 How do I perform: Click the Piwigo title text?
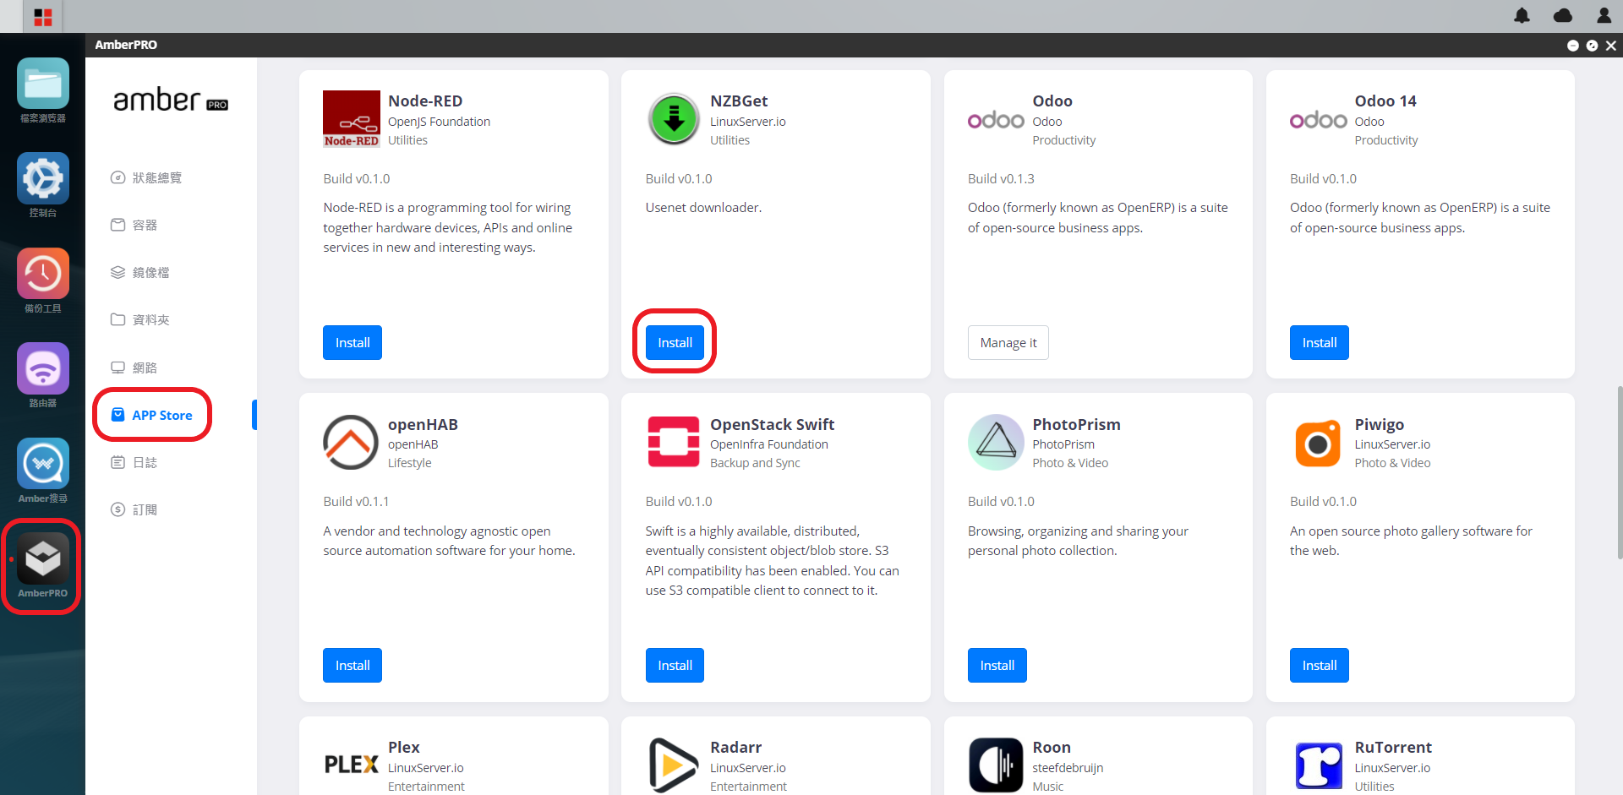(1380, 424)
